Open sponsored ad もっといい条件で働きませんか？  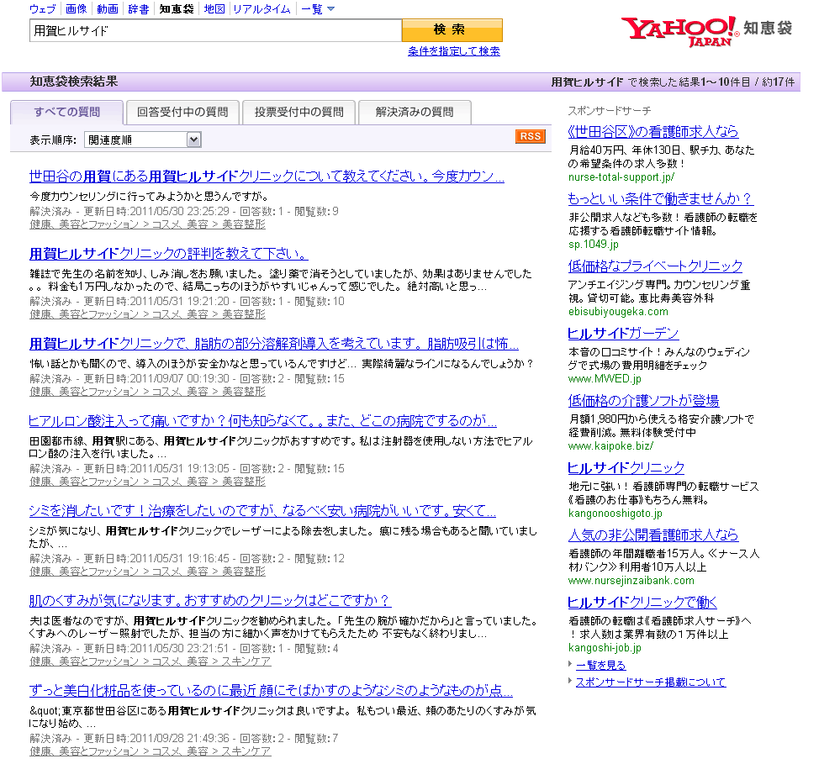click(661, 198)
